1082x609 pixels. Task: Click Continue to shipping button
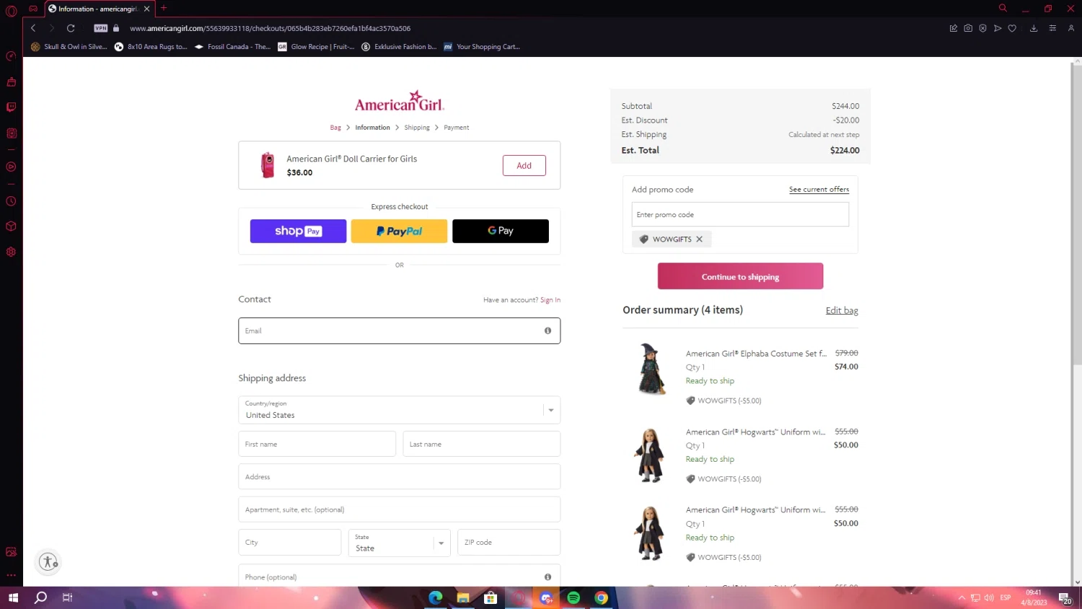coord(740,276)
